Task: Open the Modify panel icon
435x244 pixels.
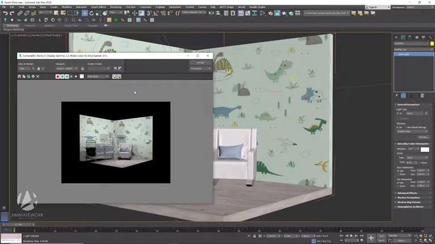Action: coord(403,37)
